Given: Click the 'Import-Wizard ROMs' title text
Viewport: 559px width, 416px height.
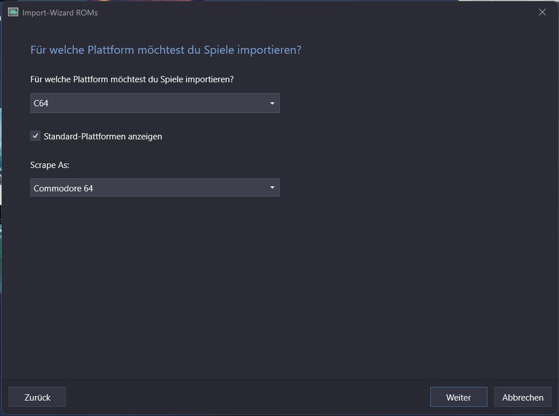Looking at the screenshot, I should (60, 13).
